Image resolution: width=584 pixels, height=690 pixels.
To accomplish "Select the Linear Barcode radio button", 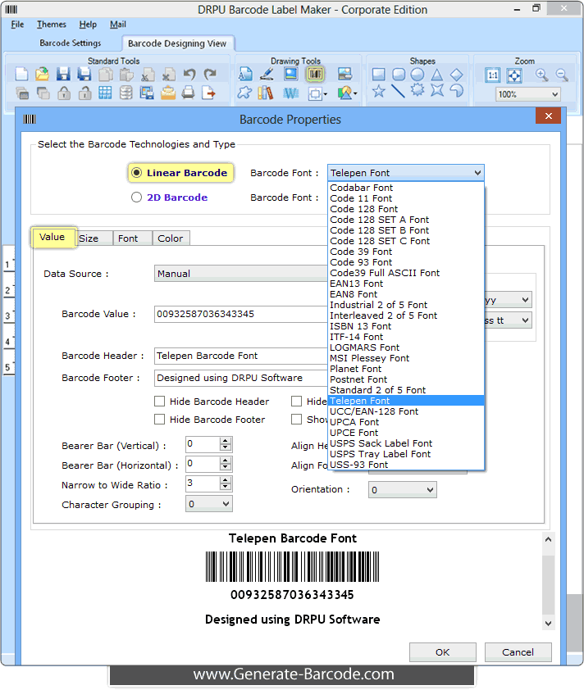I will point(136,173).
